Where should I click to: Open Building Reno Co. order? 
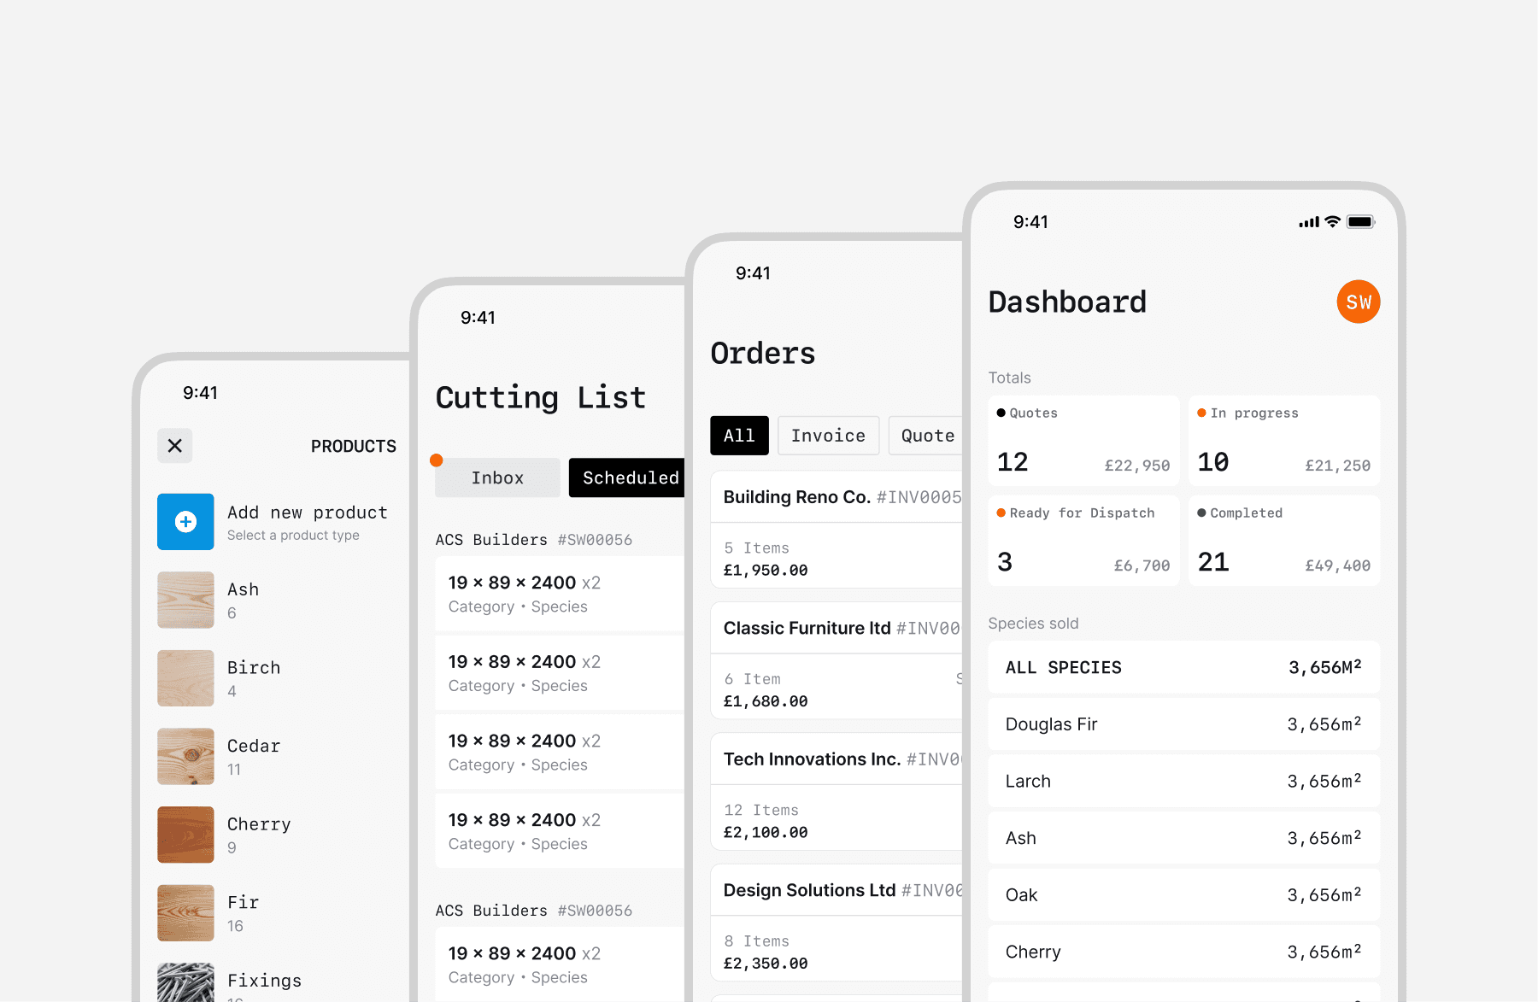[837, 530]
